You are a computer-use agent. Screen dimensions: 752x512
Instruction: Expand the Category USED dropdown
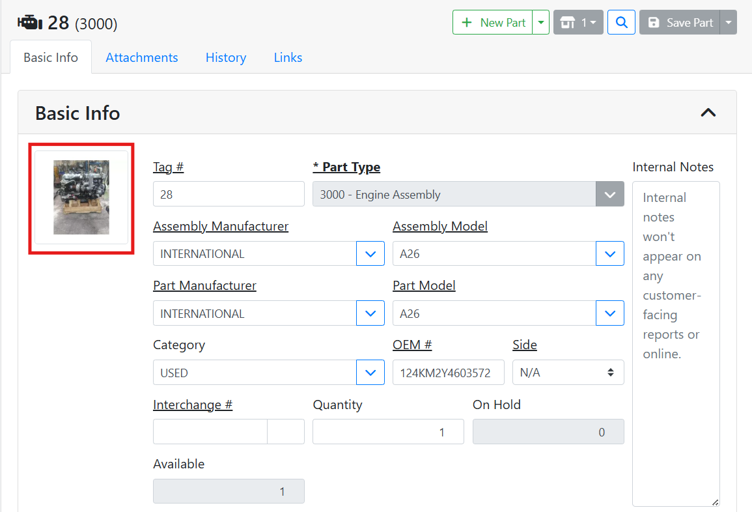[370, 373]
